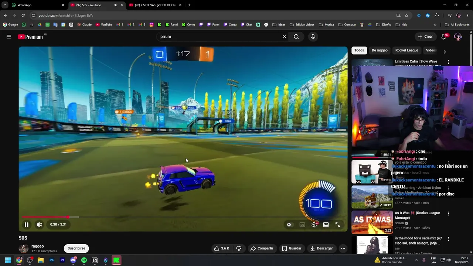Open options for Limitless Calm video
Image resolution: width=473 pixels, height=266 pixels.
449,62
